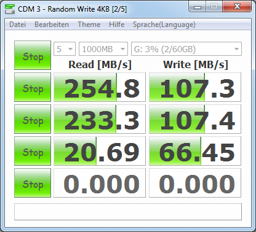Click the write result 66.45
Viewport: 256px width, 232px height.
click(195, 151)
